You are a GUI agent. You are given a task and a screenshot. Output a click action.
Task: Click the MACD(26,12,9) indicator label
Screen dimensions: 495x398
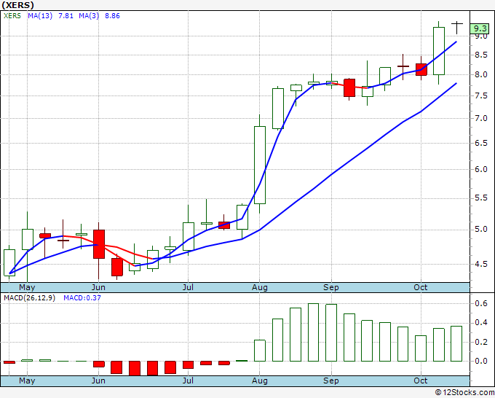pyautogui.click(x=29, y=298)
